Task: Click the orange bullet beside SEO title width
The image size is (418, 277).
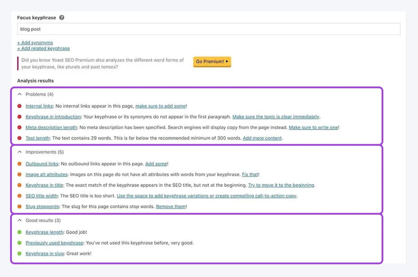Action: tap(19, 196)
